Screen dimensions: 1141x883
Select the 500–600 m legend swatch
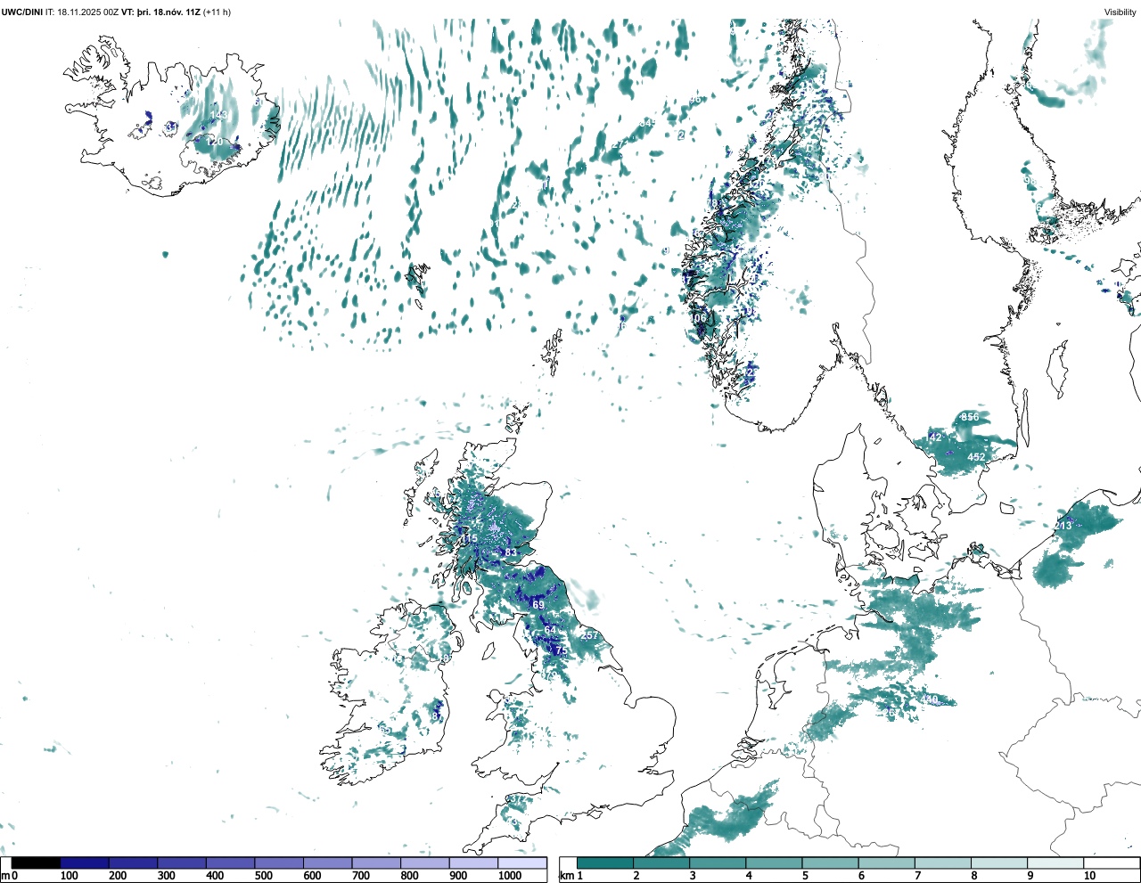(279, 863)
